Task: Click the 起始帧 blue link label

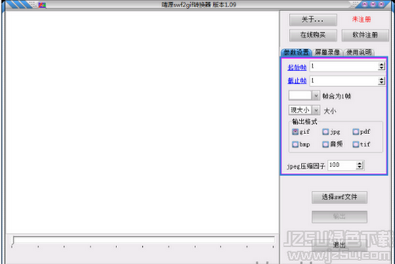Action: (297, 67)
